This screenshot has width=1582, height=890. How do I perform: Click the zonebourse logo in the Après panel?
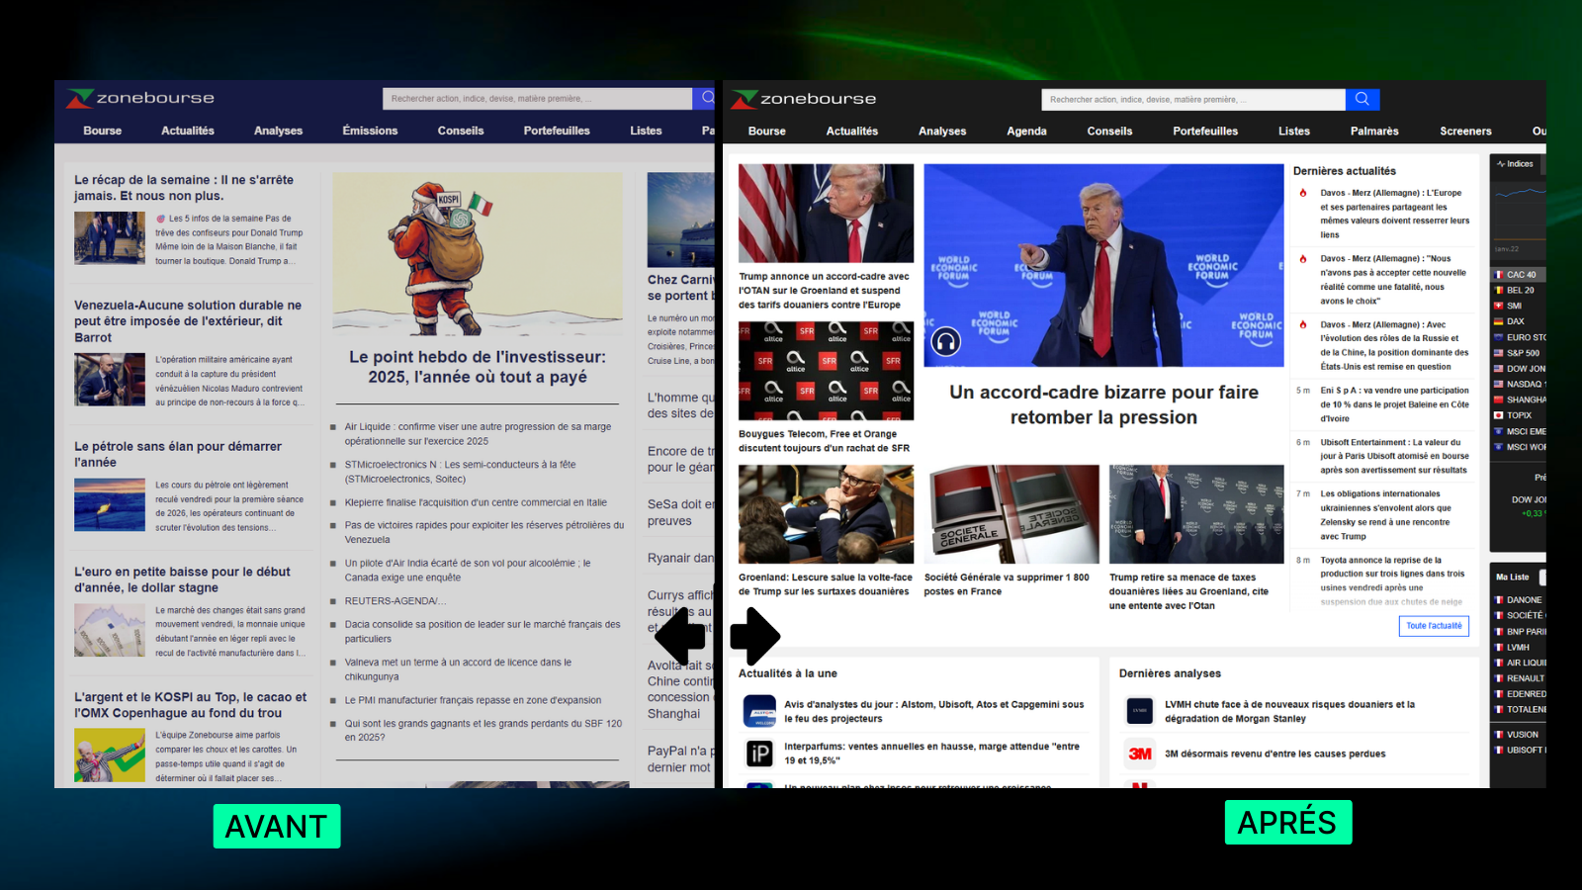pos(803,99)
